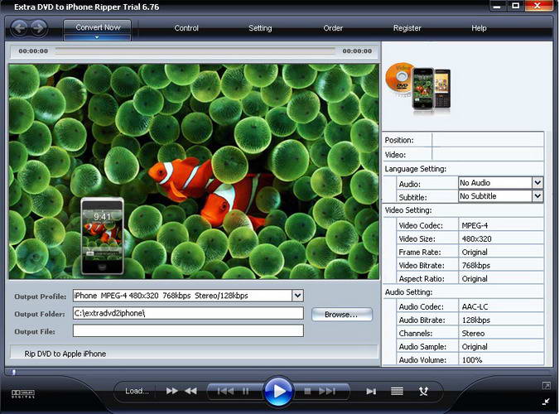This screenshot has width=559, height=414.
Task: Click the Position row in info panel
Action: coord(463,140)
